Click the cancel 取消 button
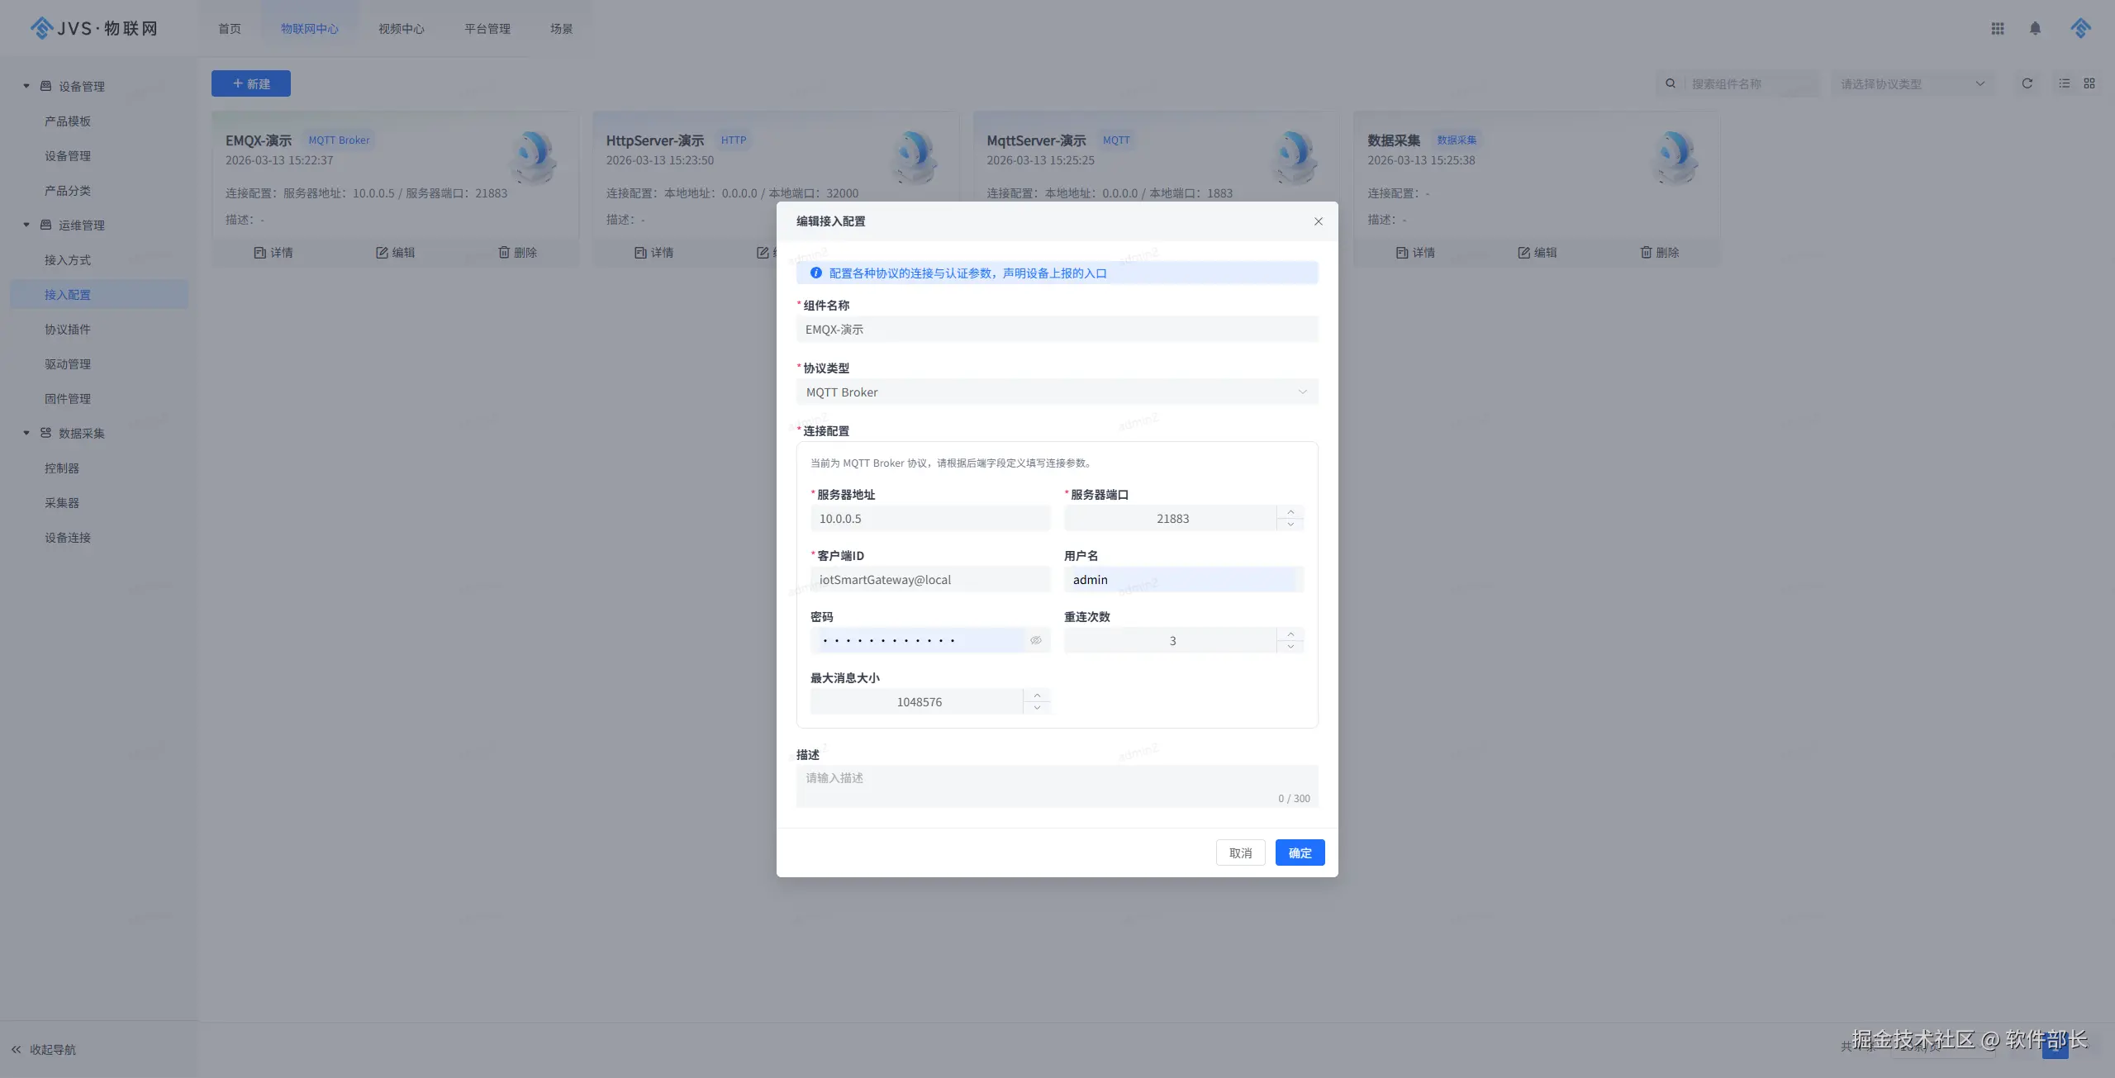2115x1078 pixels. pos(1240,852)
